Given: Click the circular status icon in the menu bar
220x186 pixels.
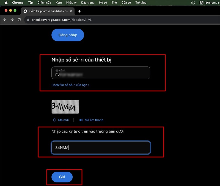Looking at the screenshot, I should [193, 2].
